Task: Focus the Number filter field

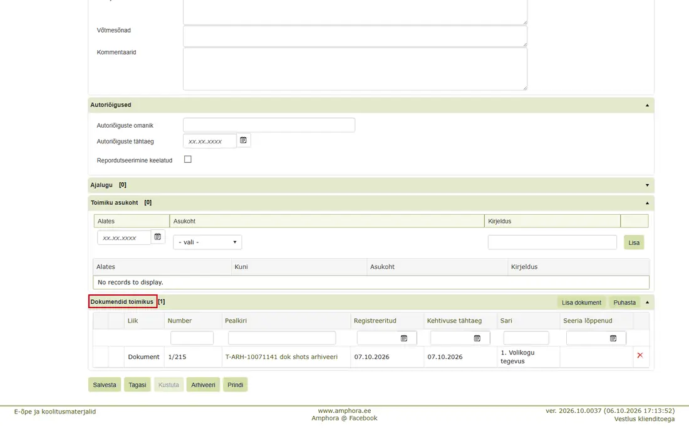Action: click(192, 338)
